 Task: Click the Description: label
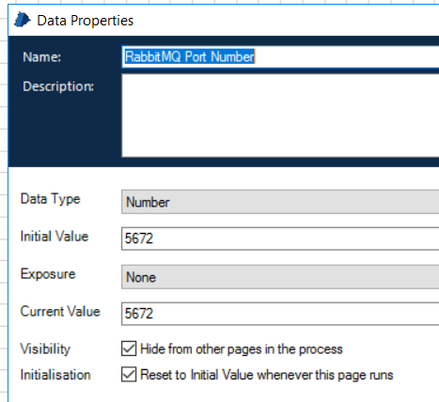coord(58,86)
